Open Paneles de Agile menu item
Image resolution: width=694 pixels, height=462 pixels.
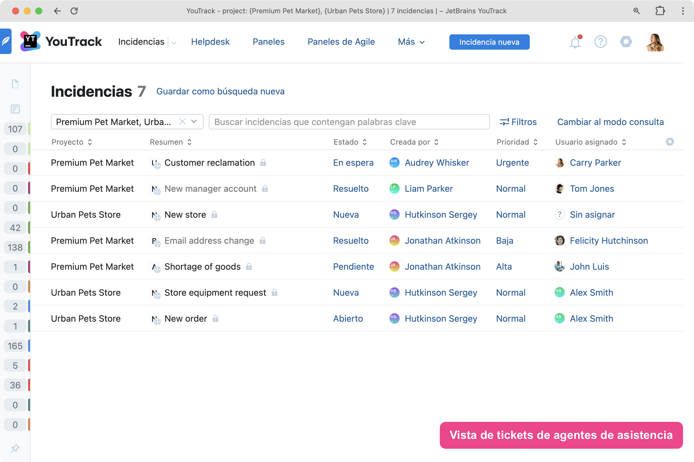(341, 42)
